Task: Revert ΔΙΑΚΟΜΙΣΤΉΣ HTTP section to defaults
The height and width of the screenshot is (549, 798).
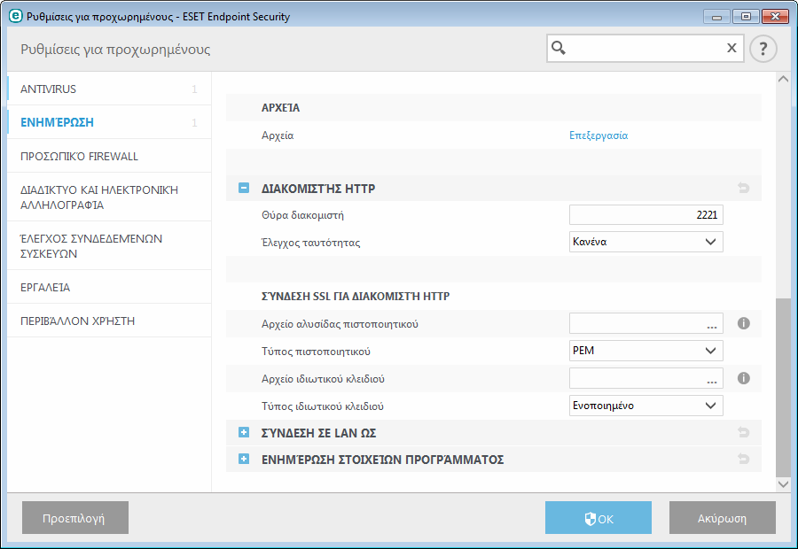Action: (744, 188)
